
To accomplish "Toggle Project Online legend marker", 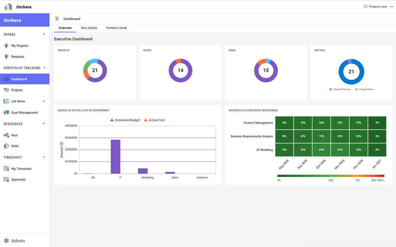I will pyautogui.click(x=356, y=89).
